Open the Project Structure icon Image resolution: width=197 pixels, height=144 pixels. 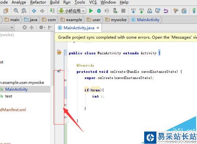click(x=184, y=11)
